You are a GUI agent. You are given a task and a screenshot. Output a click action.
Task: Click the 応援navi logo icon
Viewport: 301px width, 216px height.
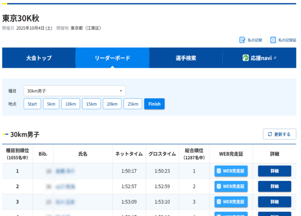click(x=246, y=58)
